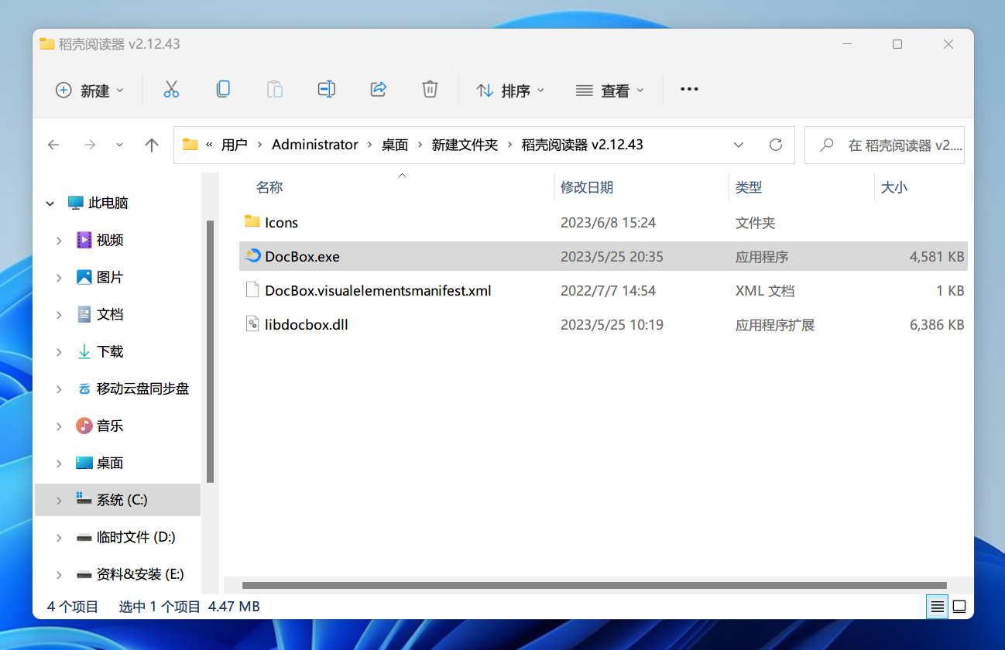This screenshot has width=1005, height=650.
Task: Click the horizontal scrollbar at bottom
Action: [594, 585]
